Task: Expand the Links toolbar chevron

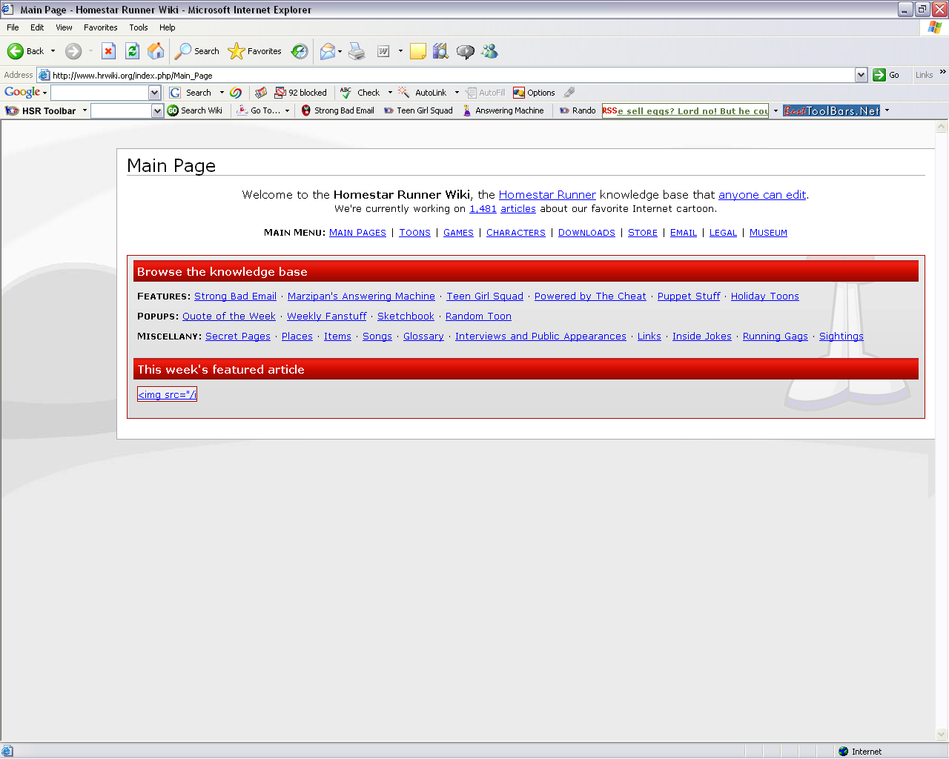Action: pos(942,72)
